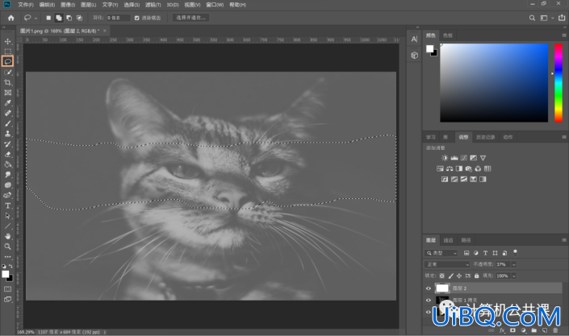The height and width of the screenshot is (336, 569).
Task: Go to the Home screen icon
Action: 10,18
